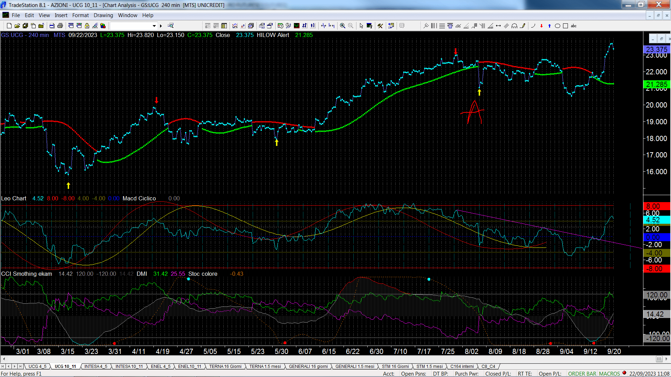Switch to the ENEL 4_5 tab
The width and height of the screenshot is (671, 377).
pos(160,367)
